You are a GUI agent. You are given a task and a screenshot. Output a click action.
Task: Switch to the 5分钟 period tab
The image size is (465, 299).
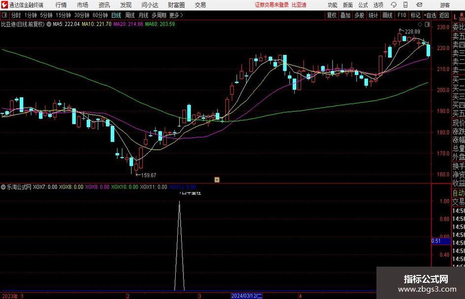pyautogui.click(x=46, y=15)
